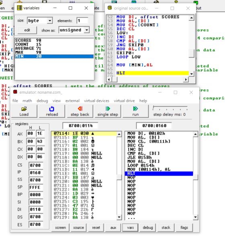The image size is (225, 237).
Task: Open the help menu in emulator
Action: click(143, 100)
